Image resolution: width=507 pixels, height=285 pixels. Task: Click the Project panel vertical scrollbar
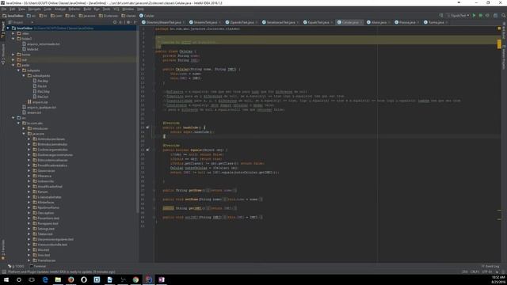[137, 120]
